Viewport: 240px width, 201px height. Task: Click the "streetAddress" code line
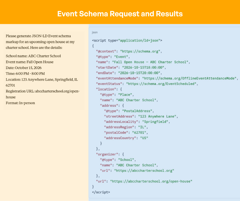141,116
